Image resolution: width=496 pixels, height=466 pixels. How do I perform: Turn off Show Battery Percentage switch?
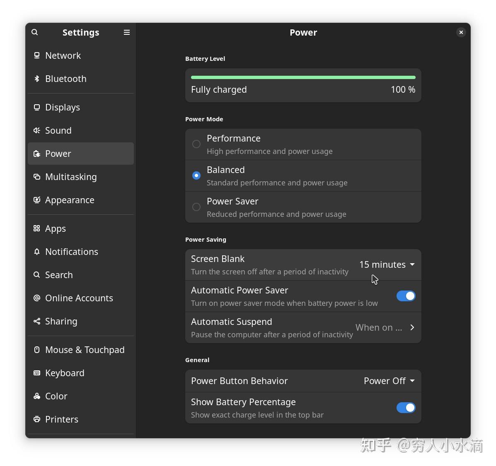(x=406, y=408)
